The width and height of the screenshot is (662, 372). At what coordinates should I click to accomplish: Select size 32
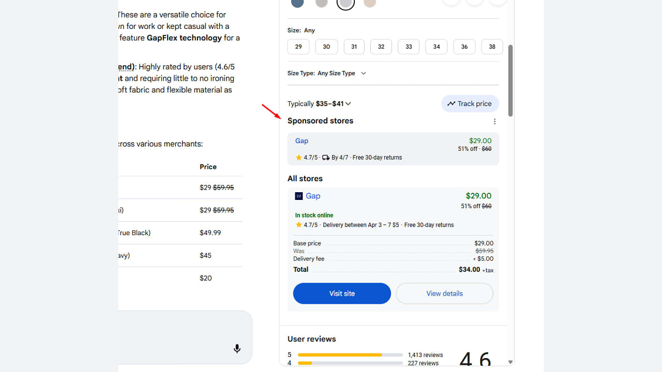381,47
